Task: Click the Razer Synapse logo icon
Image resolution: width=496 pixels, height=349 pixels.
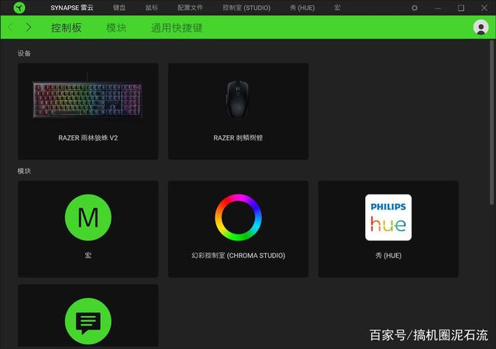Action: coord(19,8)
